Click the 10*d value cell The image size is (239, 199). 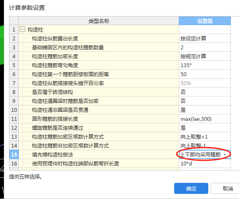pos(205,164)
